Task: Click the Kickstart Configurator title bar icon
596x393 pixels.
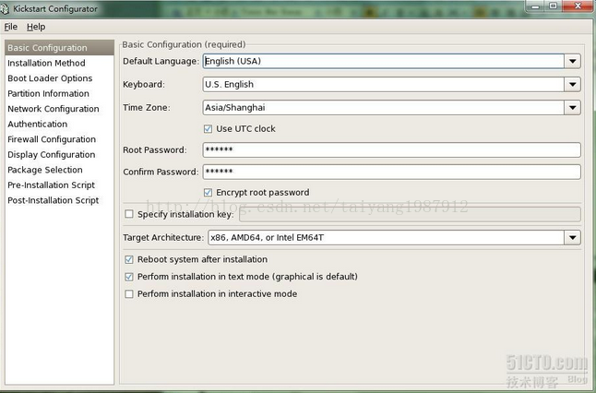Action: 5,8
